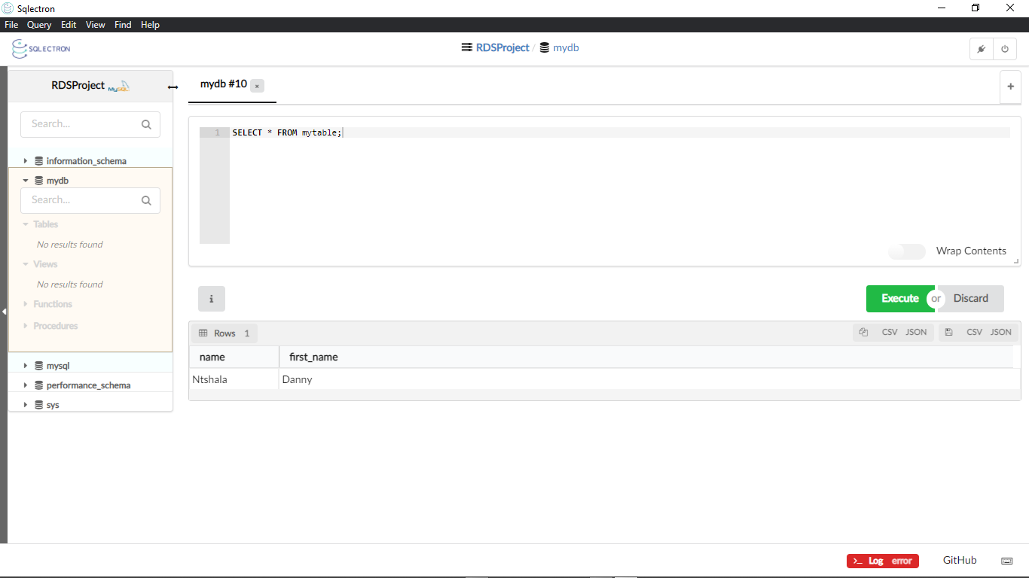Viewport: 1029px width, 578px height.
Task: Click the copy-to-clipboard icon in results bar
Action: [864, 332]
